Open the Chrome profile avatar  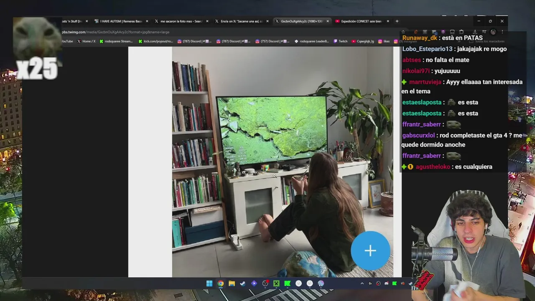pos(493,32)
